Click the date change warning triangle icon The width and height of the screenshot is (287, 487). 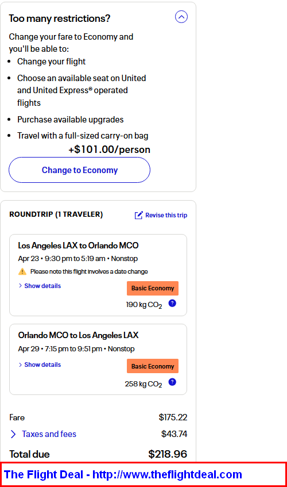[22, 271]
